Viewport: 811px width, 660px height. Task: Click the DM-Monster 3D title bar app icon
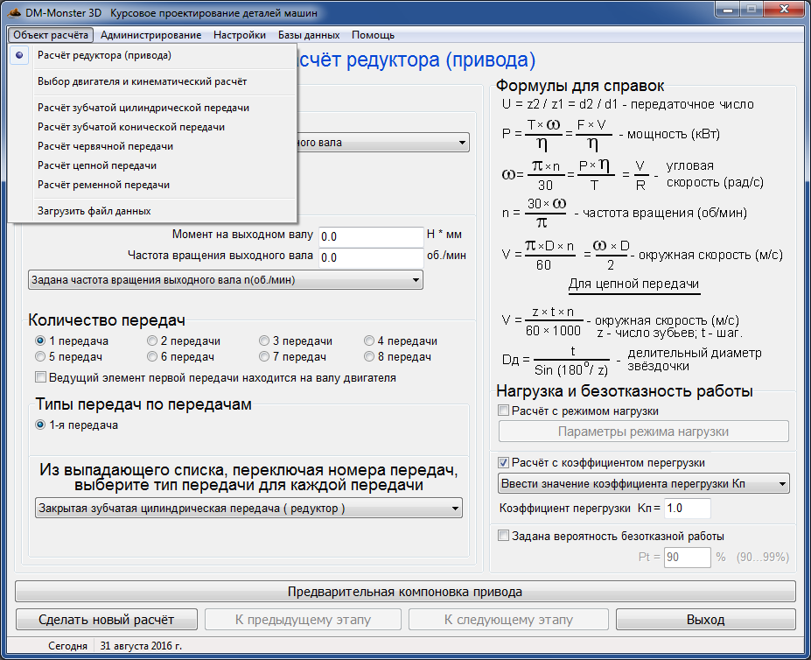tap(14, 12)
